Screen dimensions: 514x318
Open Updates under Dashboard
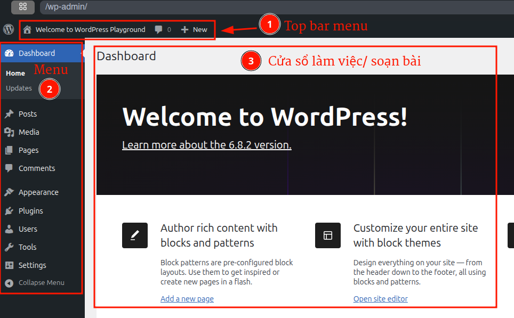19,88
